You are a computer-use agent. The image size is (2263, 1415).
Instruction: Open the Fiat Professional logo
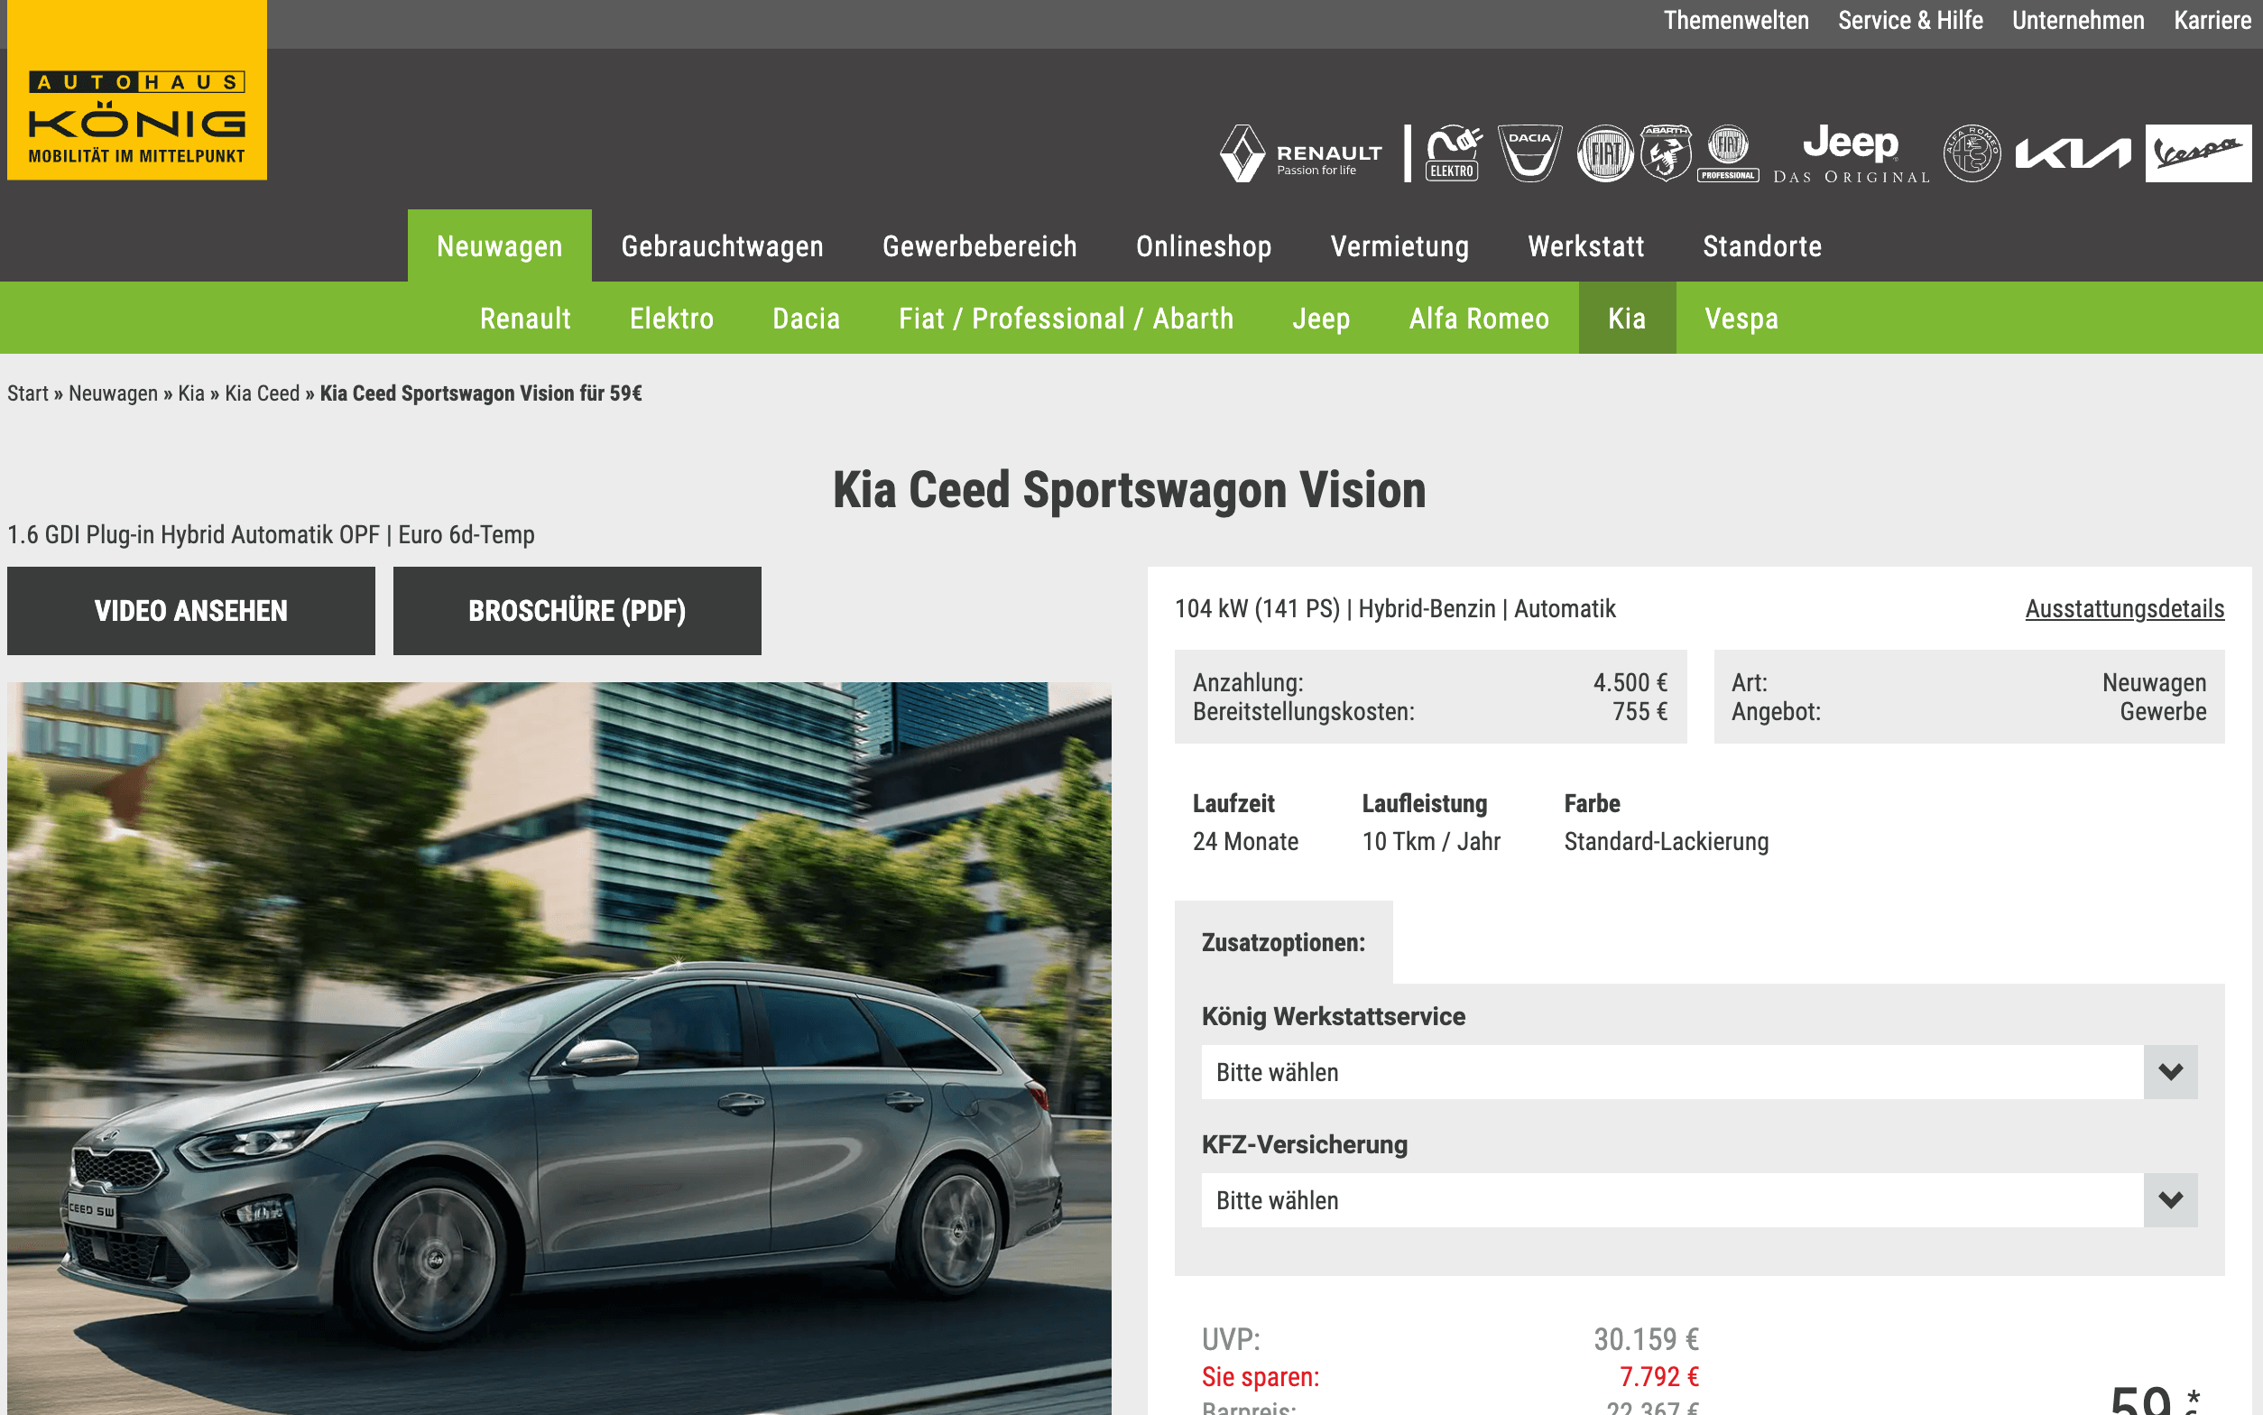(1728, 153)
